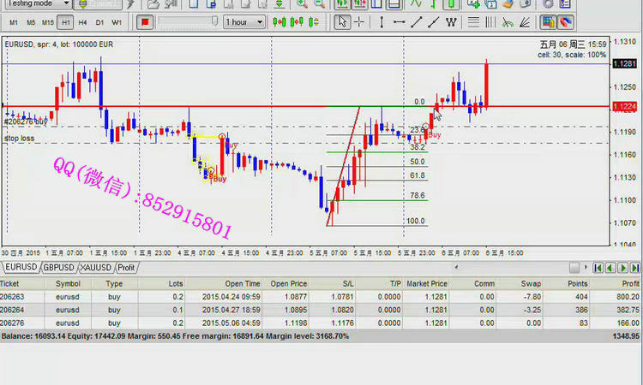Click the testing speed slider handle

click(214, 21)
